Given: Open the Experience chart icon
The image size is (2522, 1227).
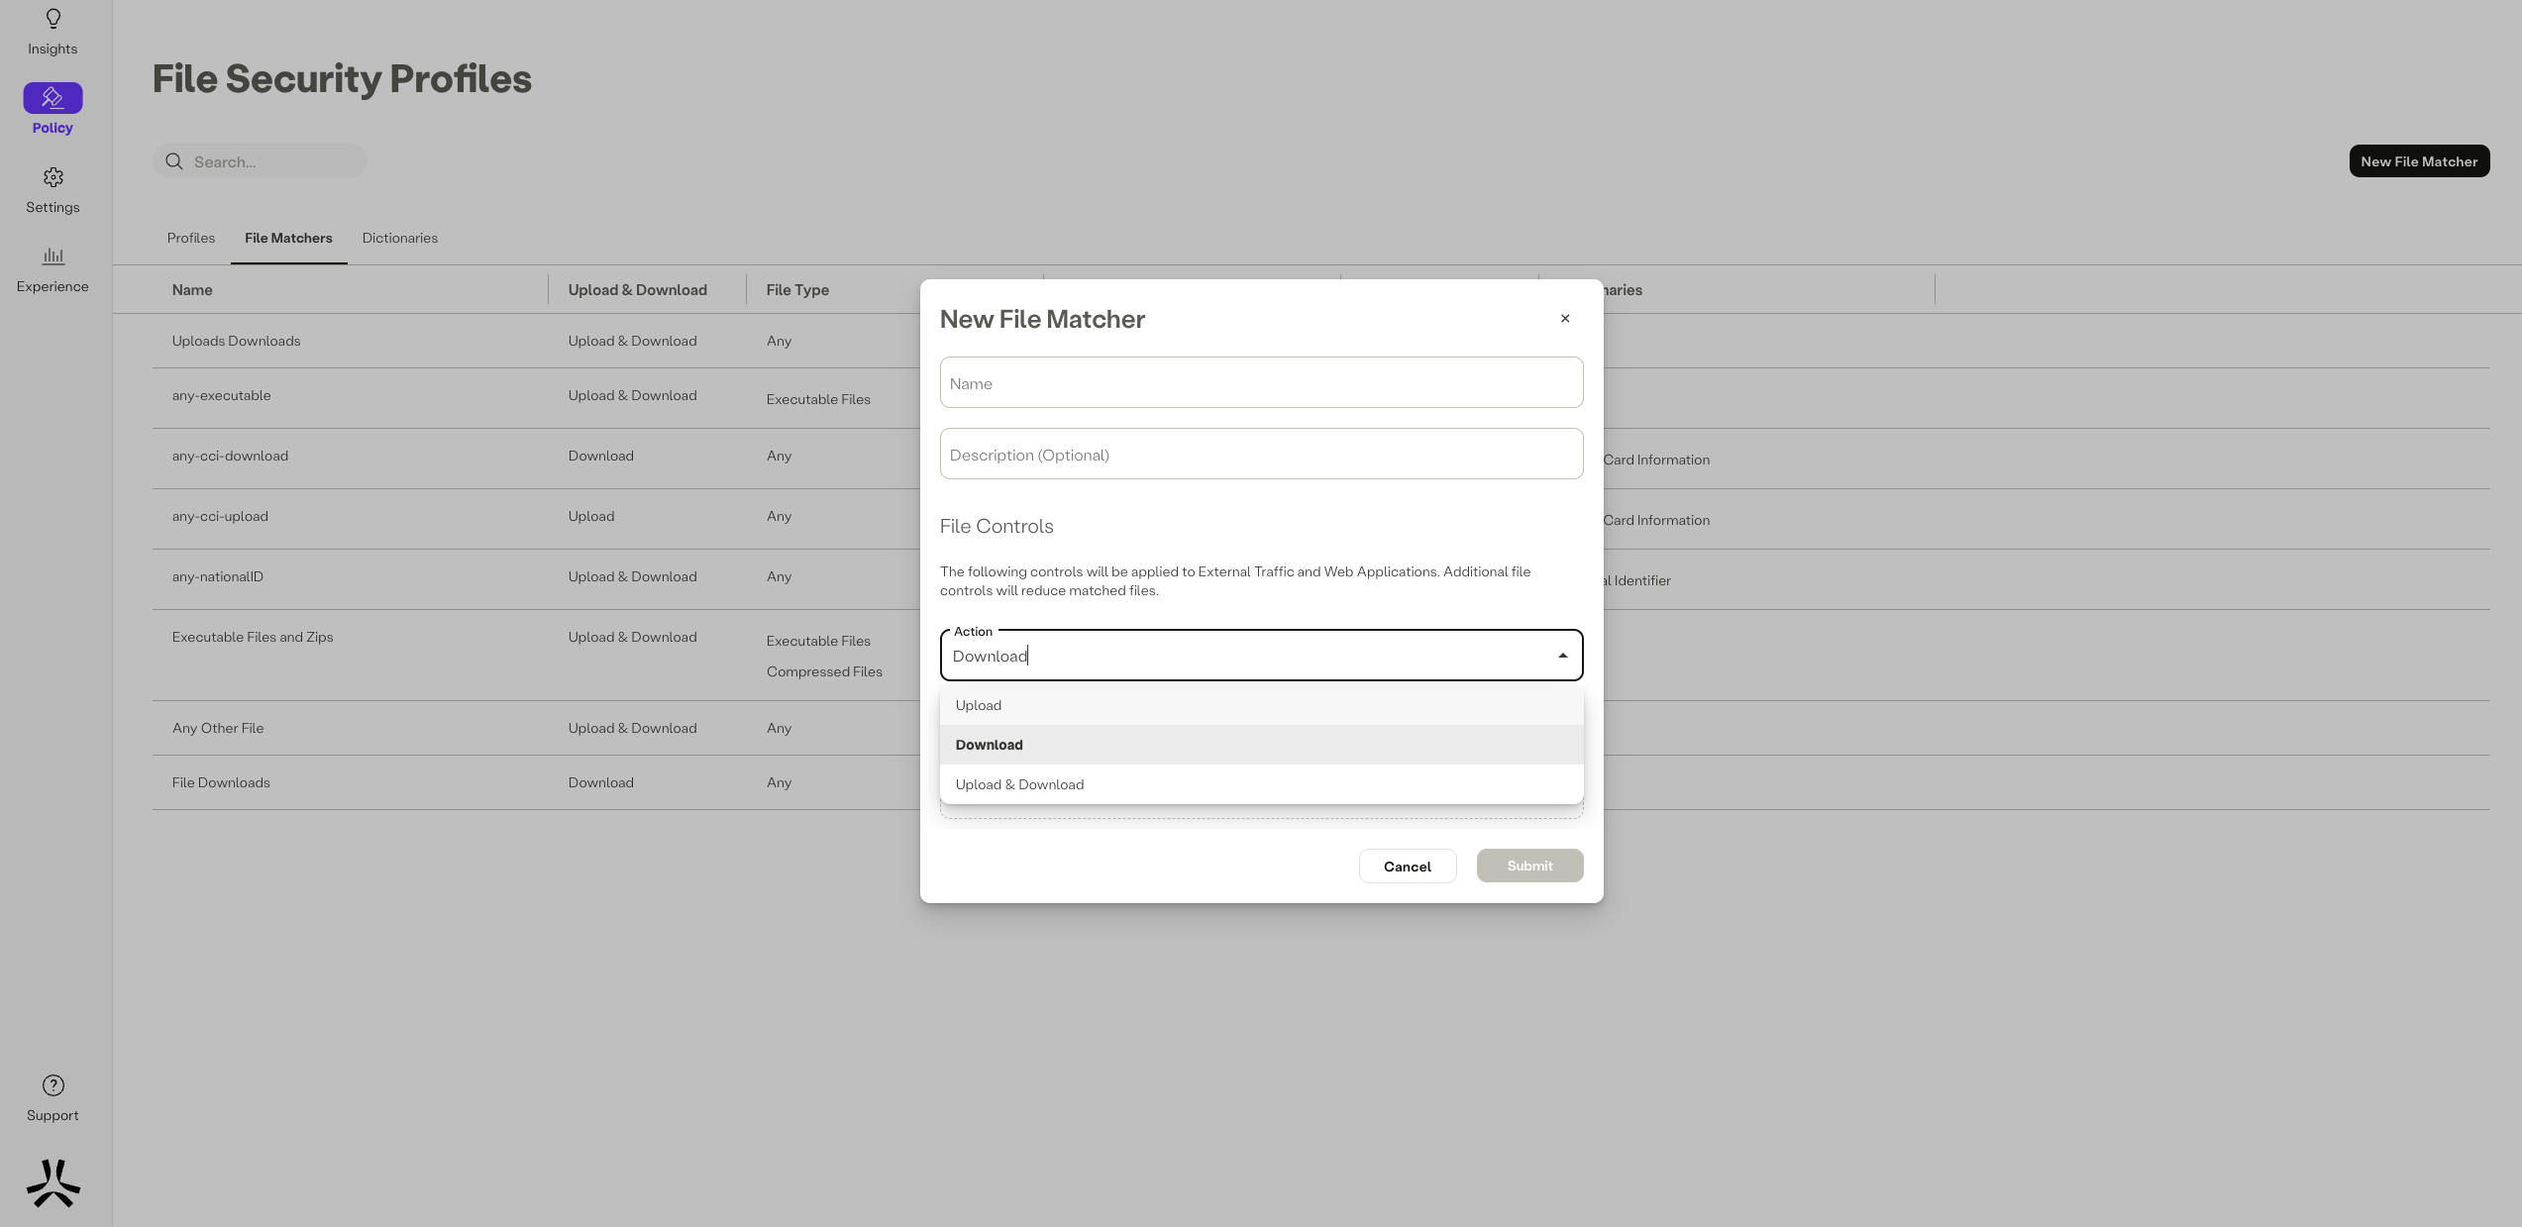Looking at the screenshot, I should pos(53,256).
